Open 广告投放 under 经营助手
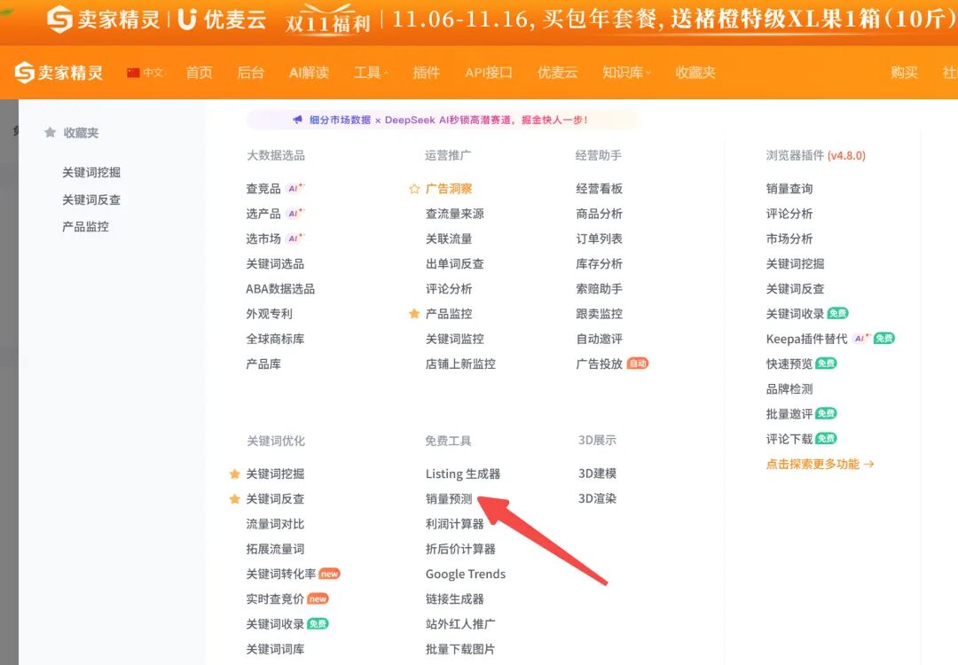Image resolution: width=958 pixels, height=665 pixels. pos(599,364)
